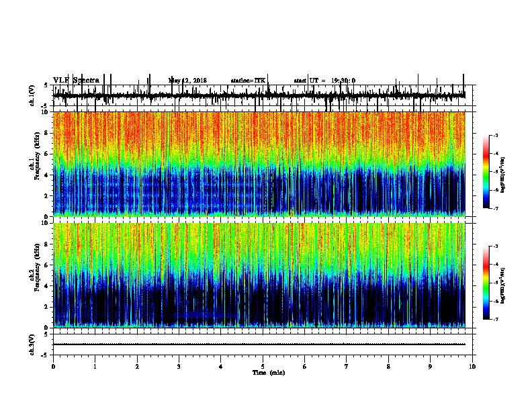Screen dimensions: 532x411
Task: Click the log(PSD) label beside ch.2 colorbar
Action: (x=503, y=285)
